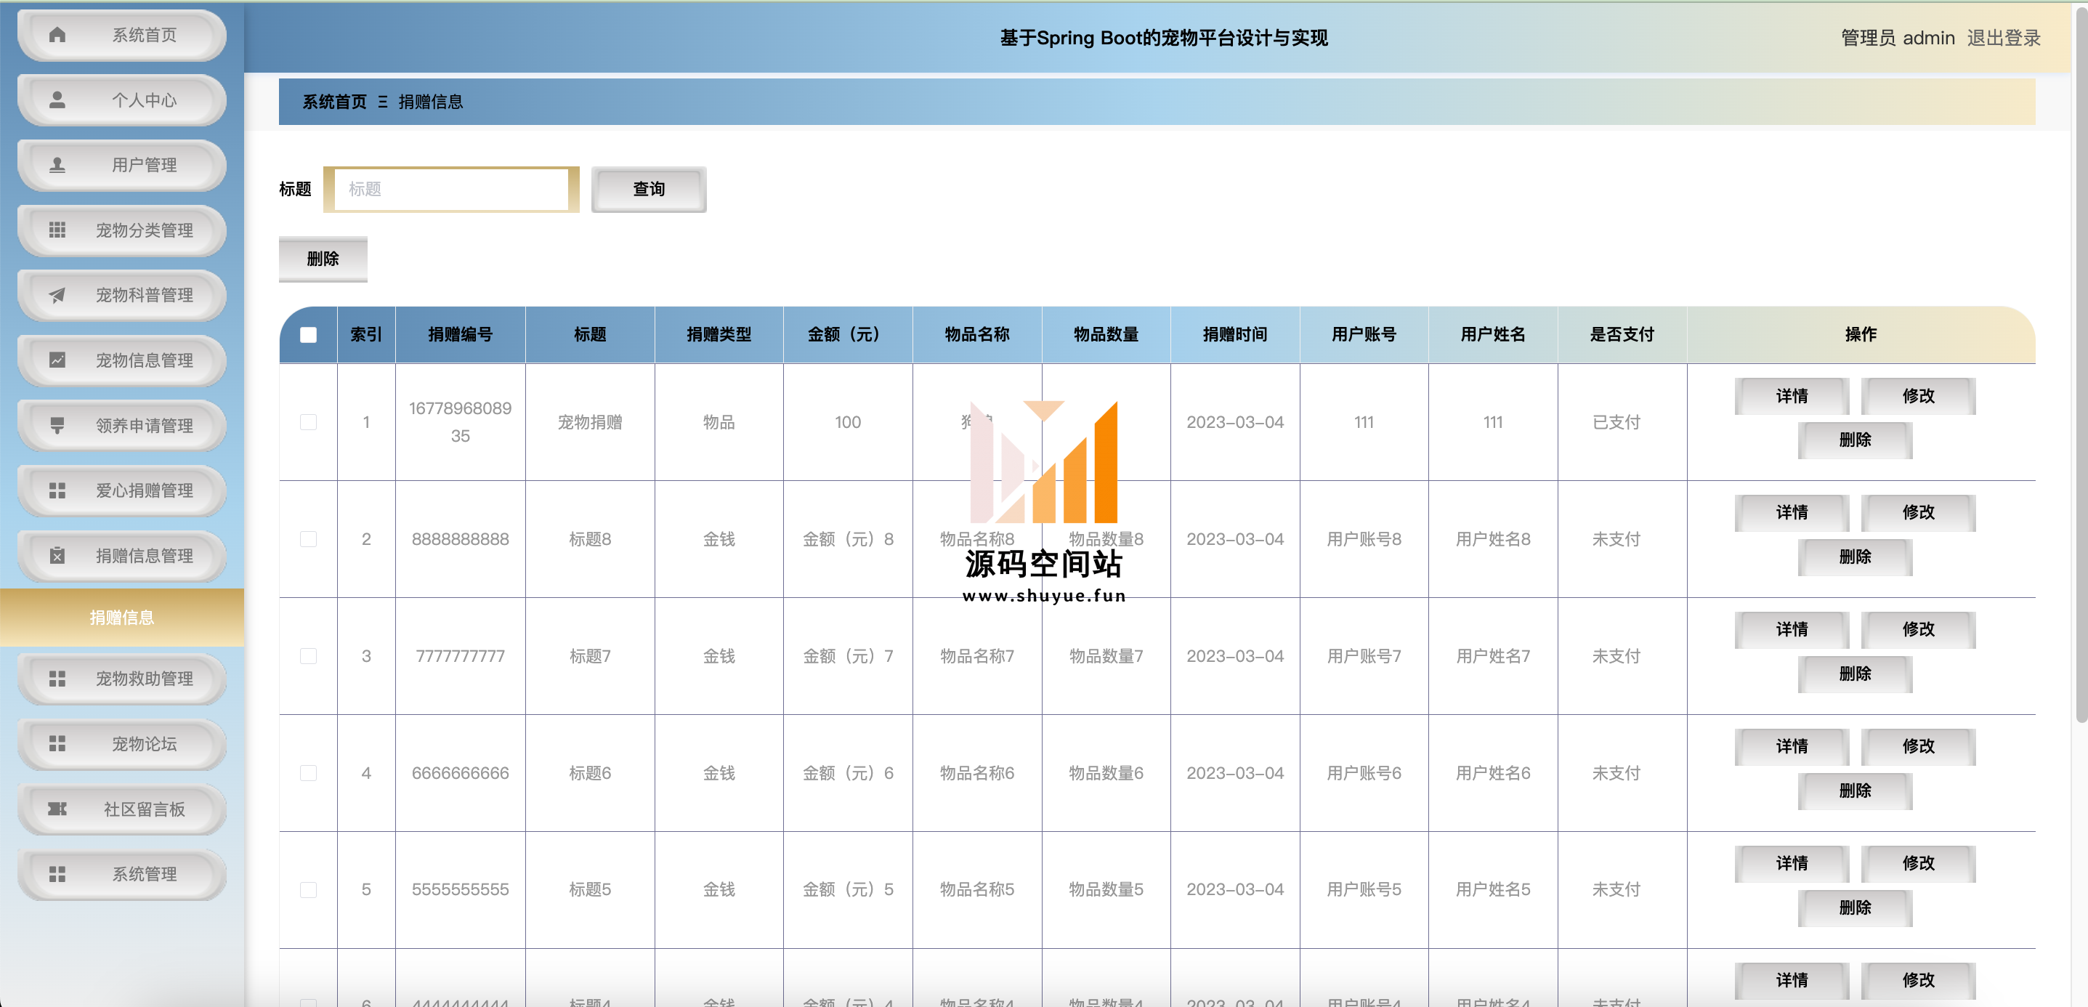Click the batch 删除 button above table
The width and height of the screenshot is (2088, 1007).
tap(323, 259)
